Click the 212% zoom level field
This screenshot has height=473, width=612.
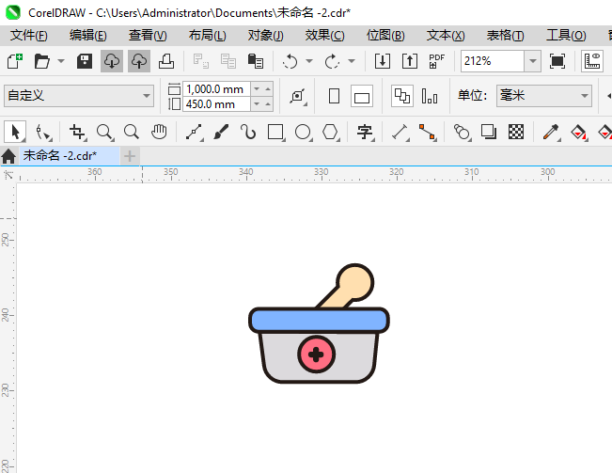point(493,61)
